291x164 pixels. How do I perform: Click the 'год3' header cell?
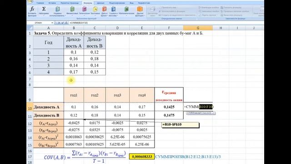117,95
